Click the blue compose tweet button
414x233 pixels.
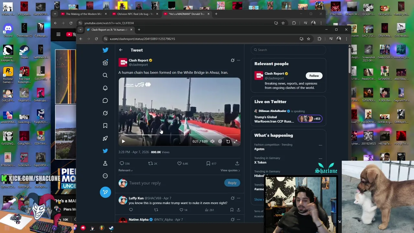[105, 192]
